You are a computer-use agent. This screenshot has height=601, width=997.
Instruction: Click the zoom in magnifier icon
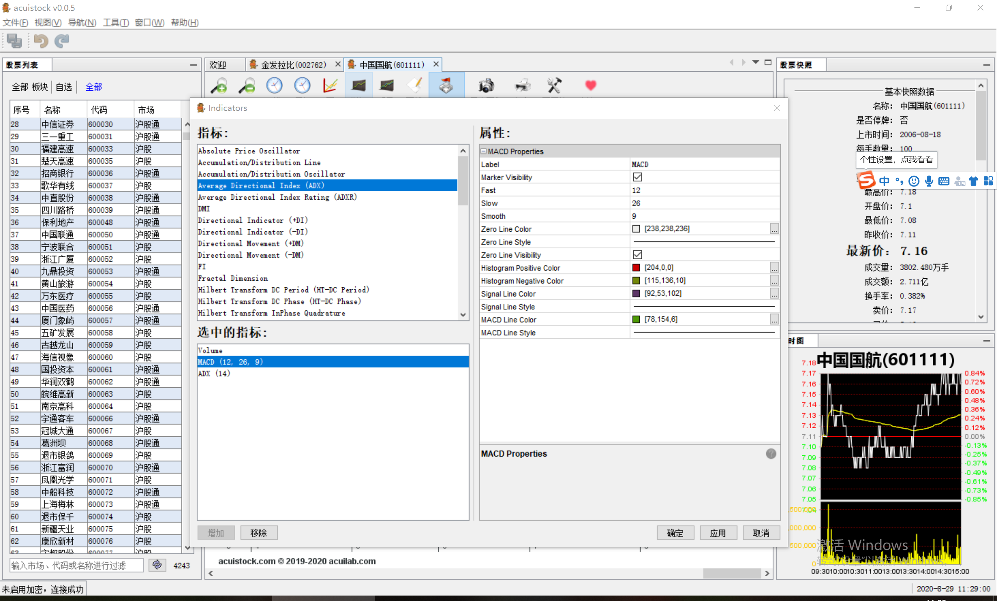pyautogui.click(x=219, y=85)
